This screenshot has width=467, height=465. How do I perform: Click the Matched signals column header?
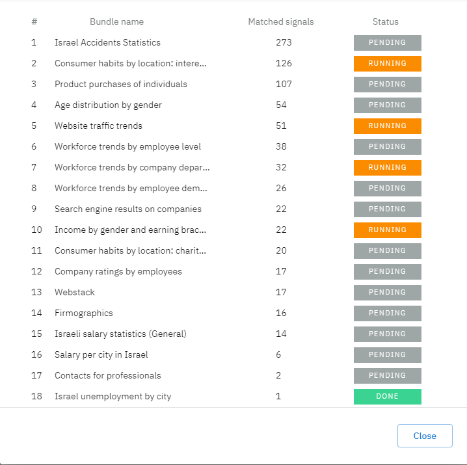pyautogui.click(x=281, y=21)
